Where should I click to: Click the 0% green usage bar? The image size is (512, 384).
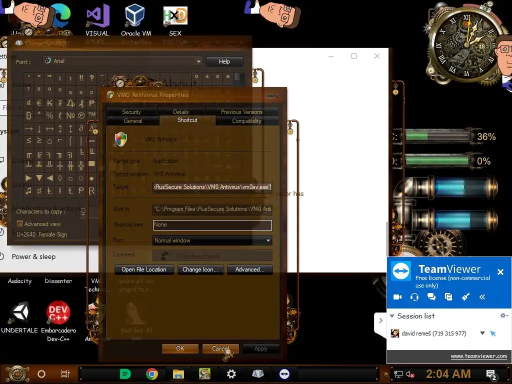click(437, 160)
